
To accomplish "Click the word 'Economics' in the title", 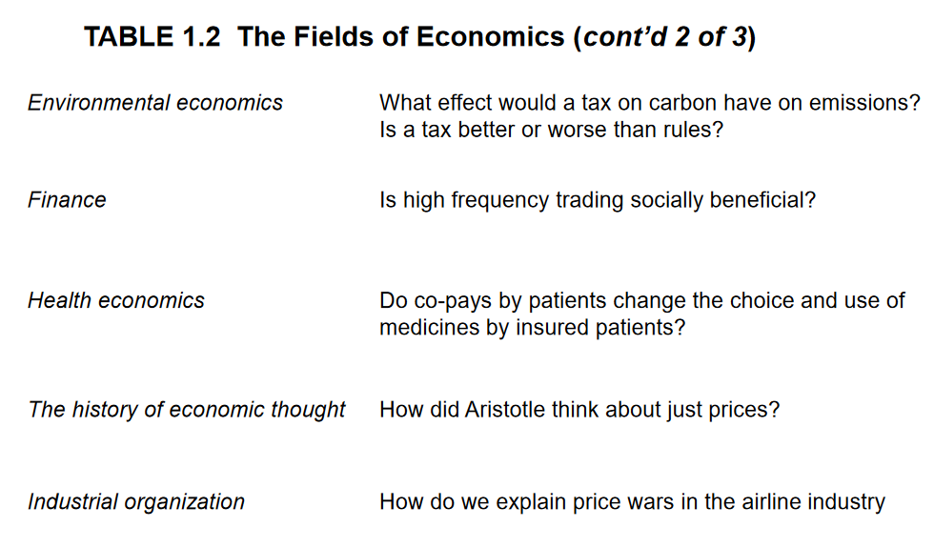I will tap(490, 37).
